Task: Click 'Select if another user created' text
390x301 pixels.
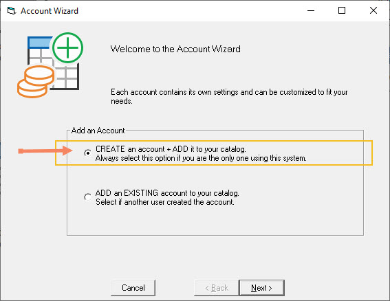Action: [165, 202]
